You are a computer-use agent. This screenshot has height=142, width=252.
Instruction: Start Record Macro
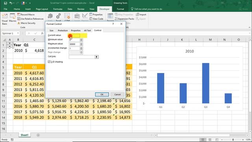coord(26,15)
